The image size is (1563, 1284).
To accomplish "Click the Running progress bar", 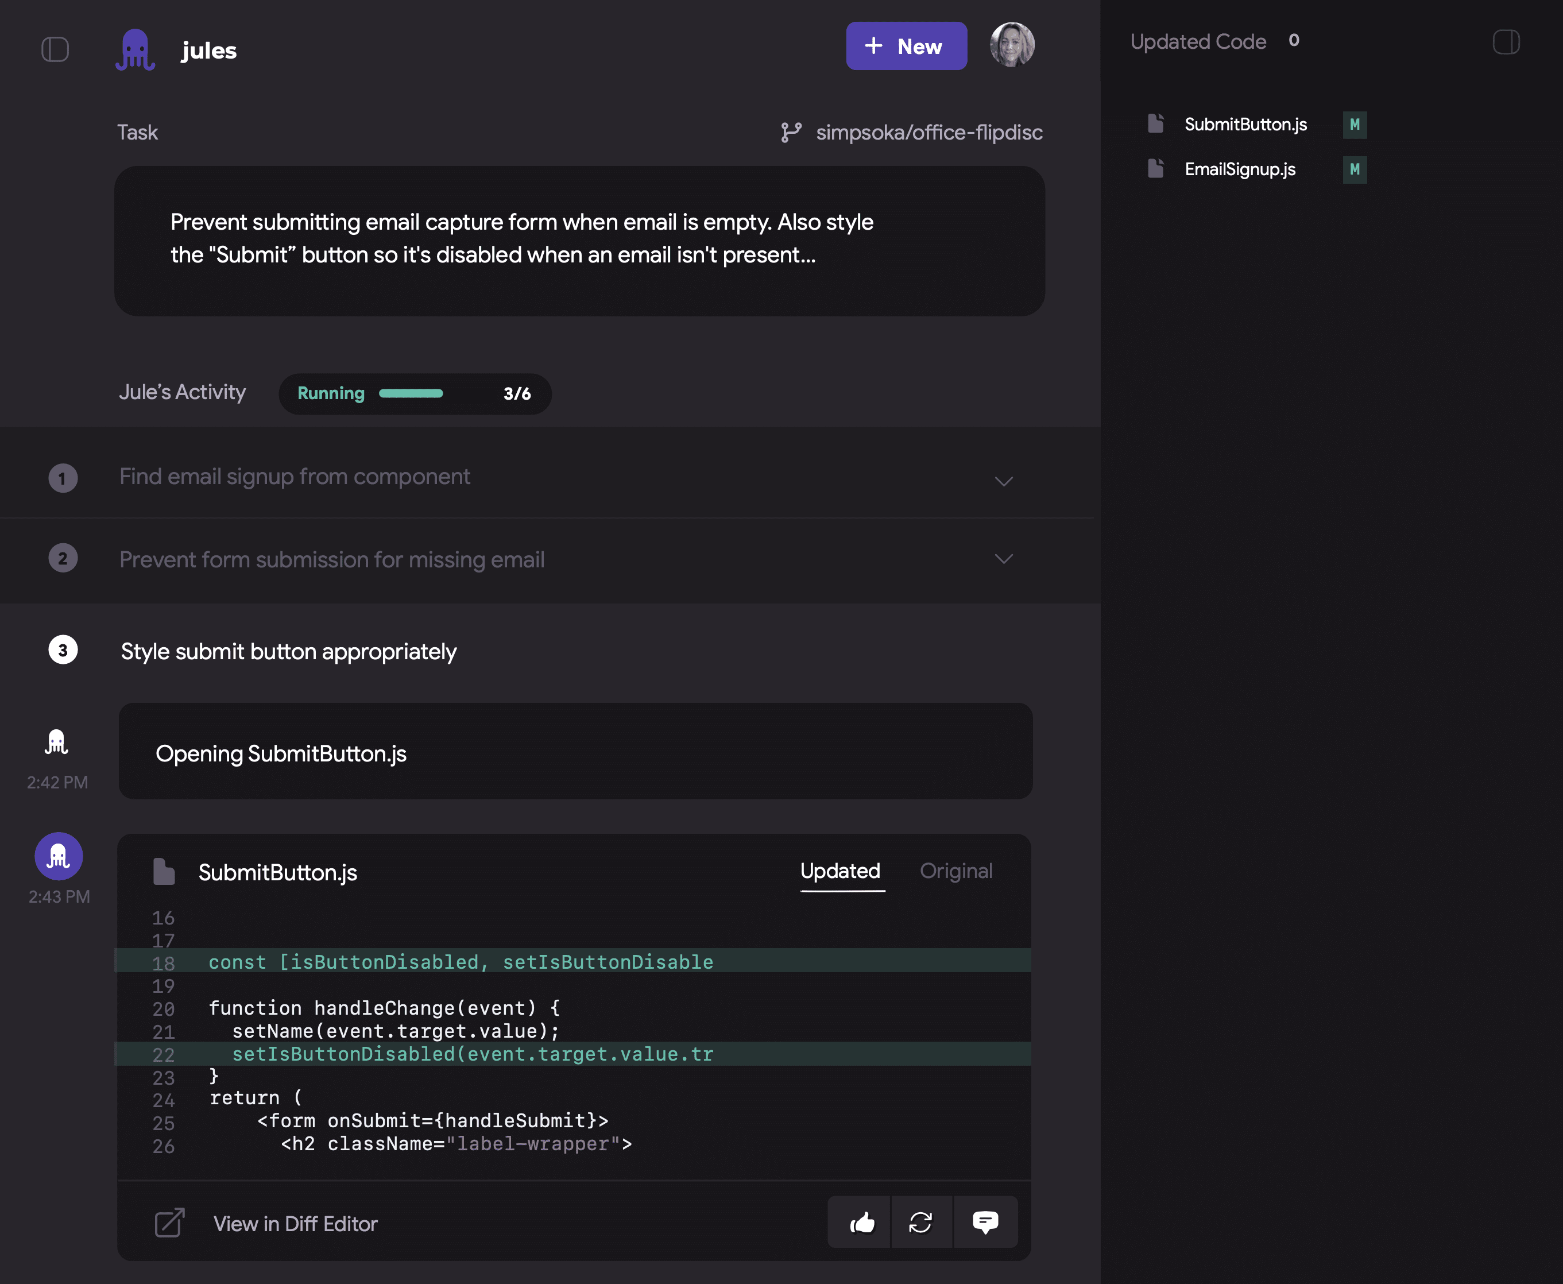I will pos(411,393).
